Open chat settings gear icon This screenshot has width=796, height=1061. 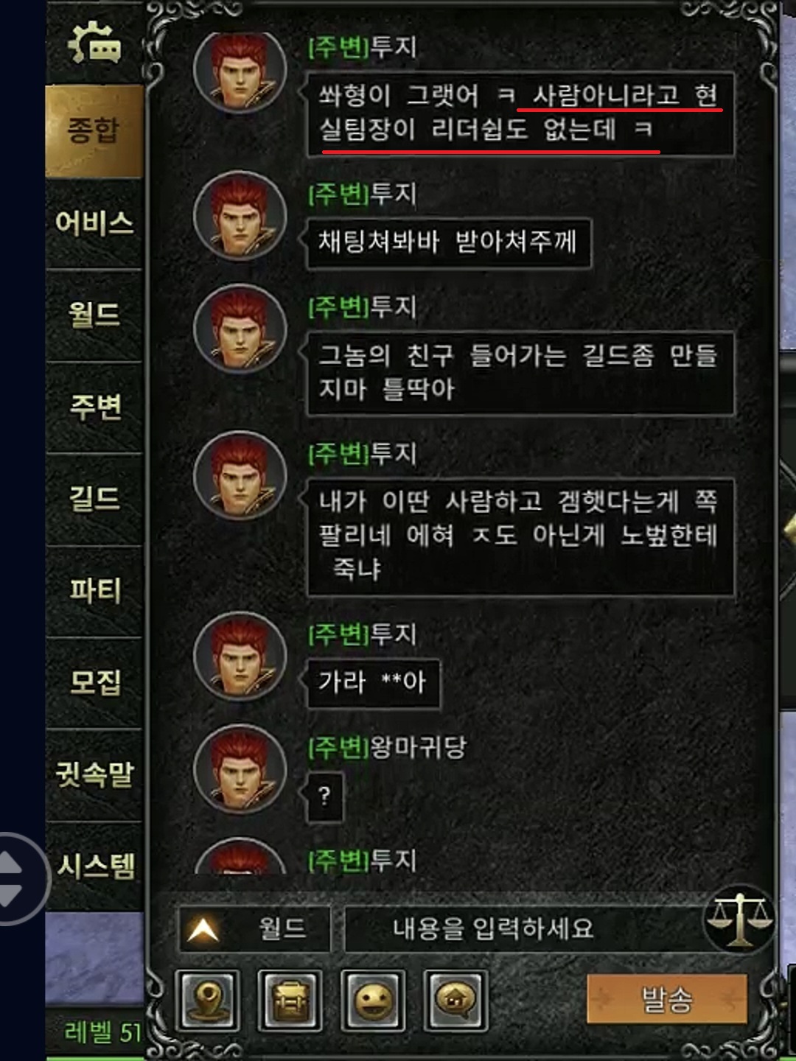(95, 44)
